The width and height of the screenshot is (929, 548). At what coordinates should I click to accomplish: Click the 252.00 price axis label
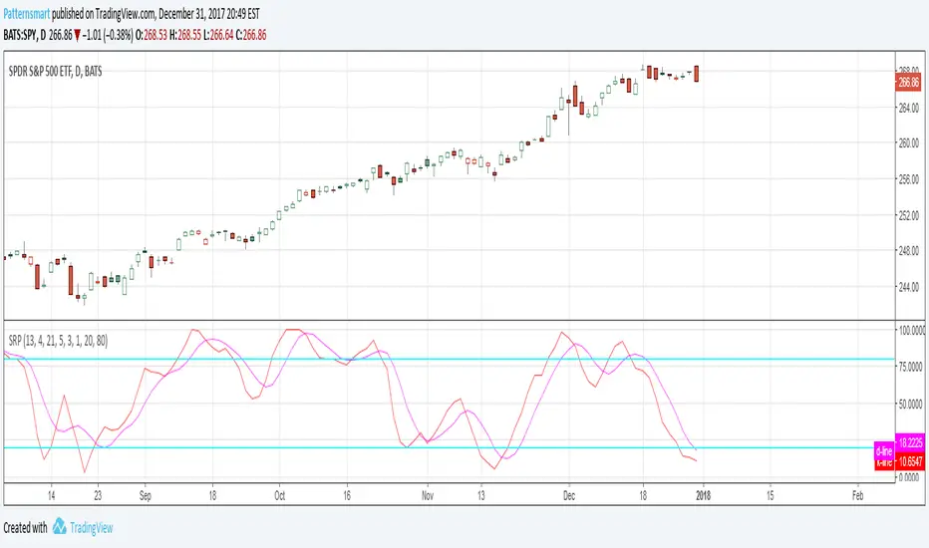click(908, 215)
